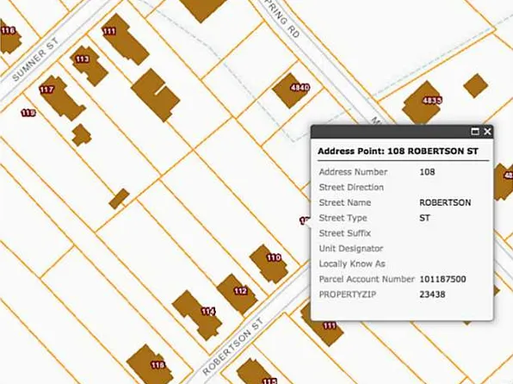Click the PROPERTYZIP value 23438
This screenshot has width=513, height=384.
pyautogui.click(x=432, y=294)
